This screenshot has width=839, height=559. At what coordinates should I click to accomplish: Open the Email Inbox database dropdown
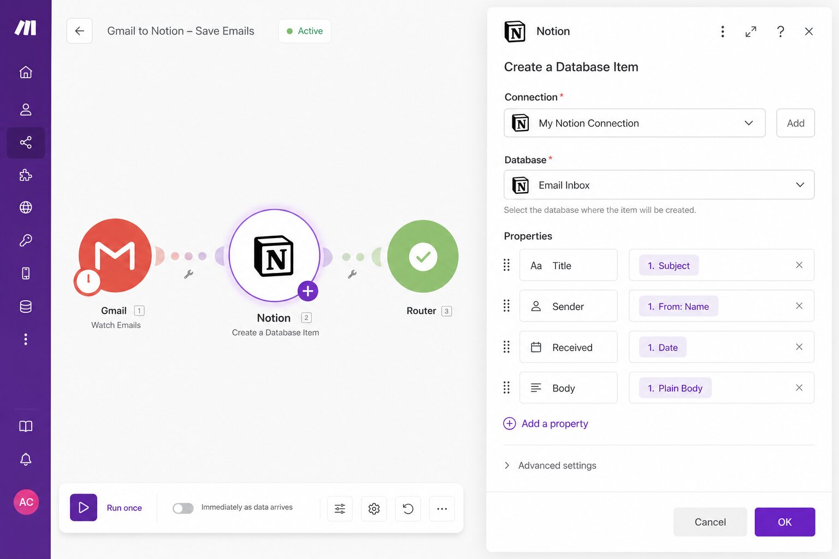tap(659, 185)
